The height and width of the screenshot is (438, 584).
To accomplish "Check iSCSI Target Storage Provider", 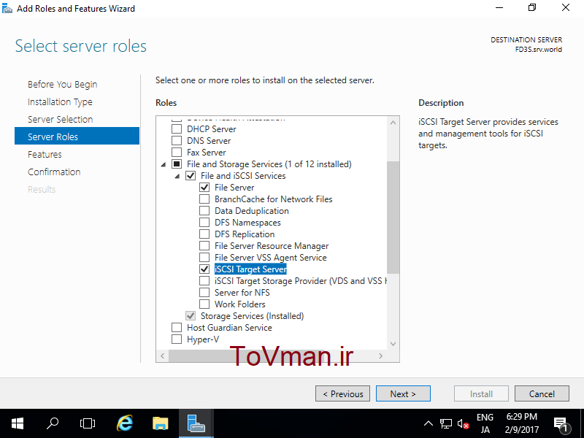I will pos(204,280).
